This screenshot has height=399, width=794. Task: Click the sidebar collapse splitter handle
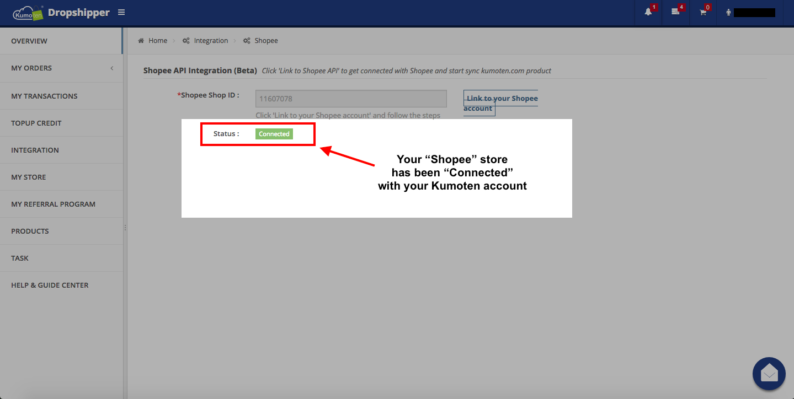(125, 227)
